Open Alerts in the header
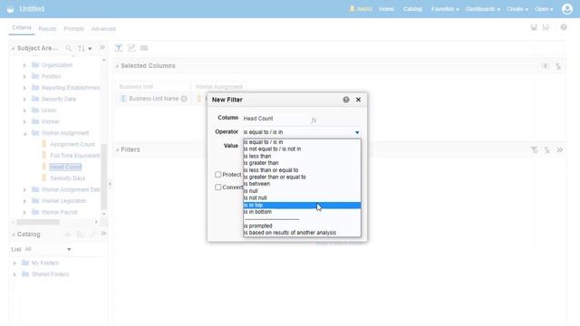Image resolution: width=580 pixels, height=326 pixels. [361, 9]
